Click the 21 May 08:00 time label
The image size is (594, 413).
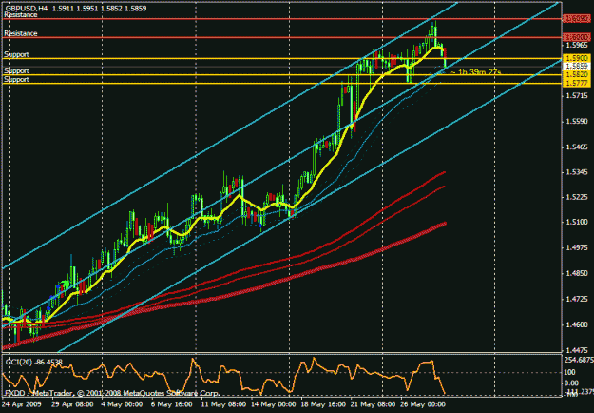(x=373, y=404)
